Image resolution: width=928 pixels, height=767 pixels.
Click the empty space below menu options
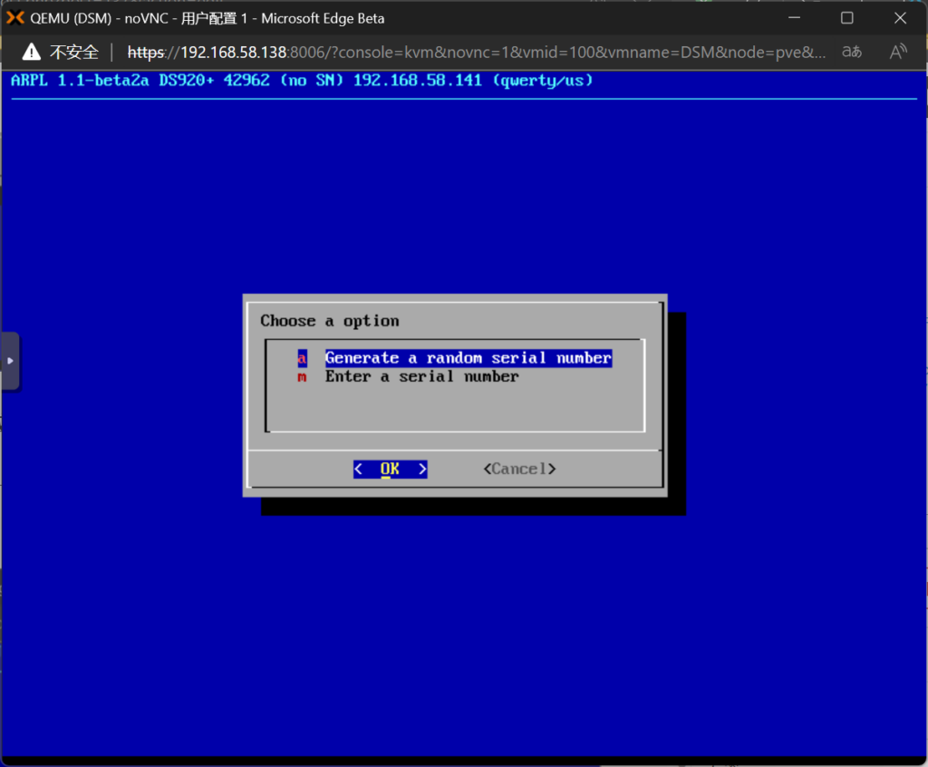453,408
